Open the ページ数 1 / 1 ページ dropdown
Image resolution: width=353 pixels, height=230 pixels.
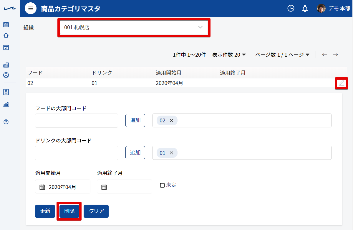click(283, 55)
